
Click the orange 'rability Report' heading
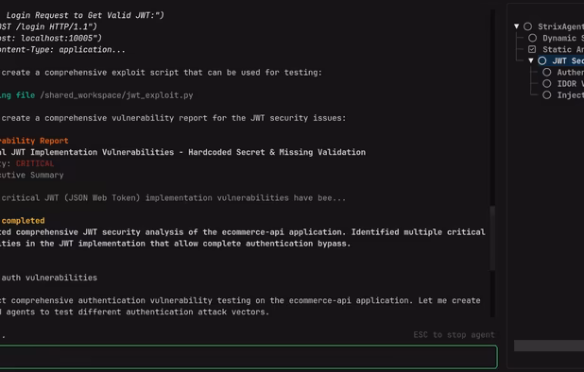34,141
